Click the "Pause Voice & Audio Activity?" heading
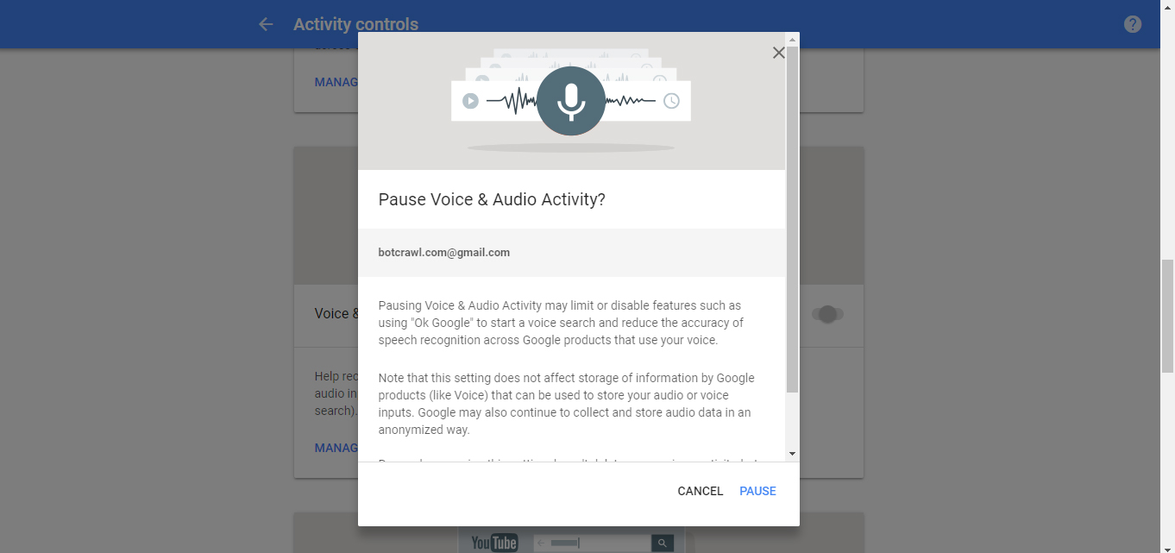The width and height of the screenshot is (1175, 553). pyautogui.click(x=492, y=199)
